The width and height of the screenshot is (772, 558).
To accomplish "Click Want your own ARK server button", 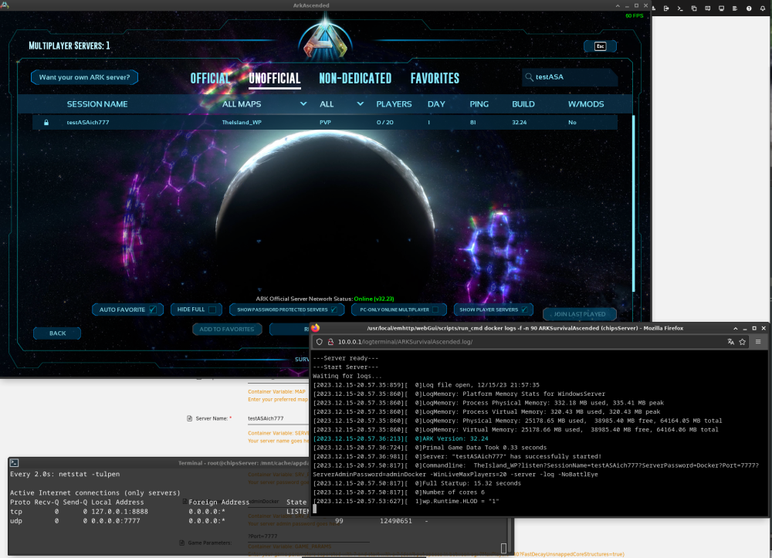I will [x=84, y=77].
